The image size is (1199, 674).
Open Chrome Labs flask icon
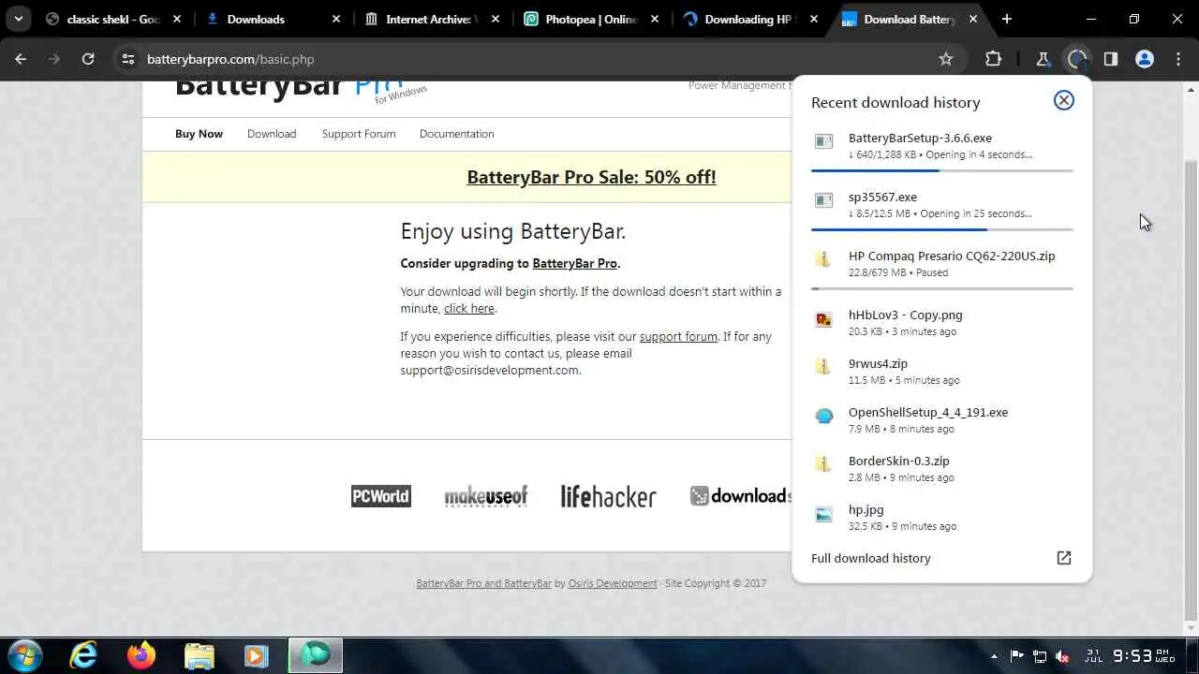(1043, 59)
